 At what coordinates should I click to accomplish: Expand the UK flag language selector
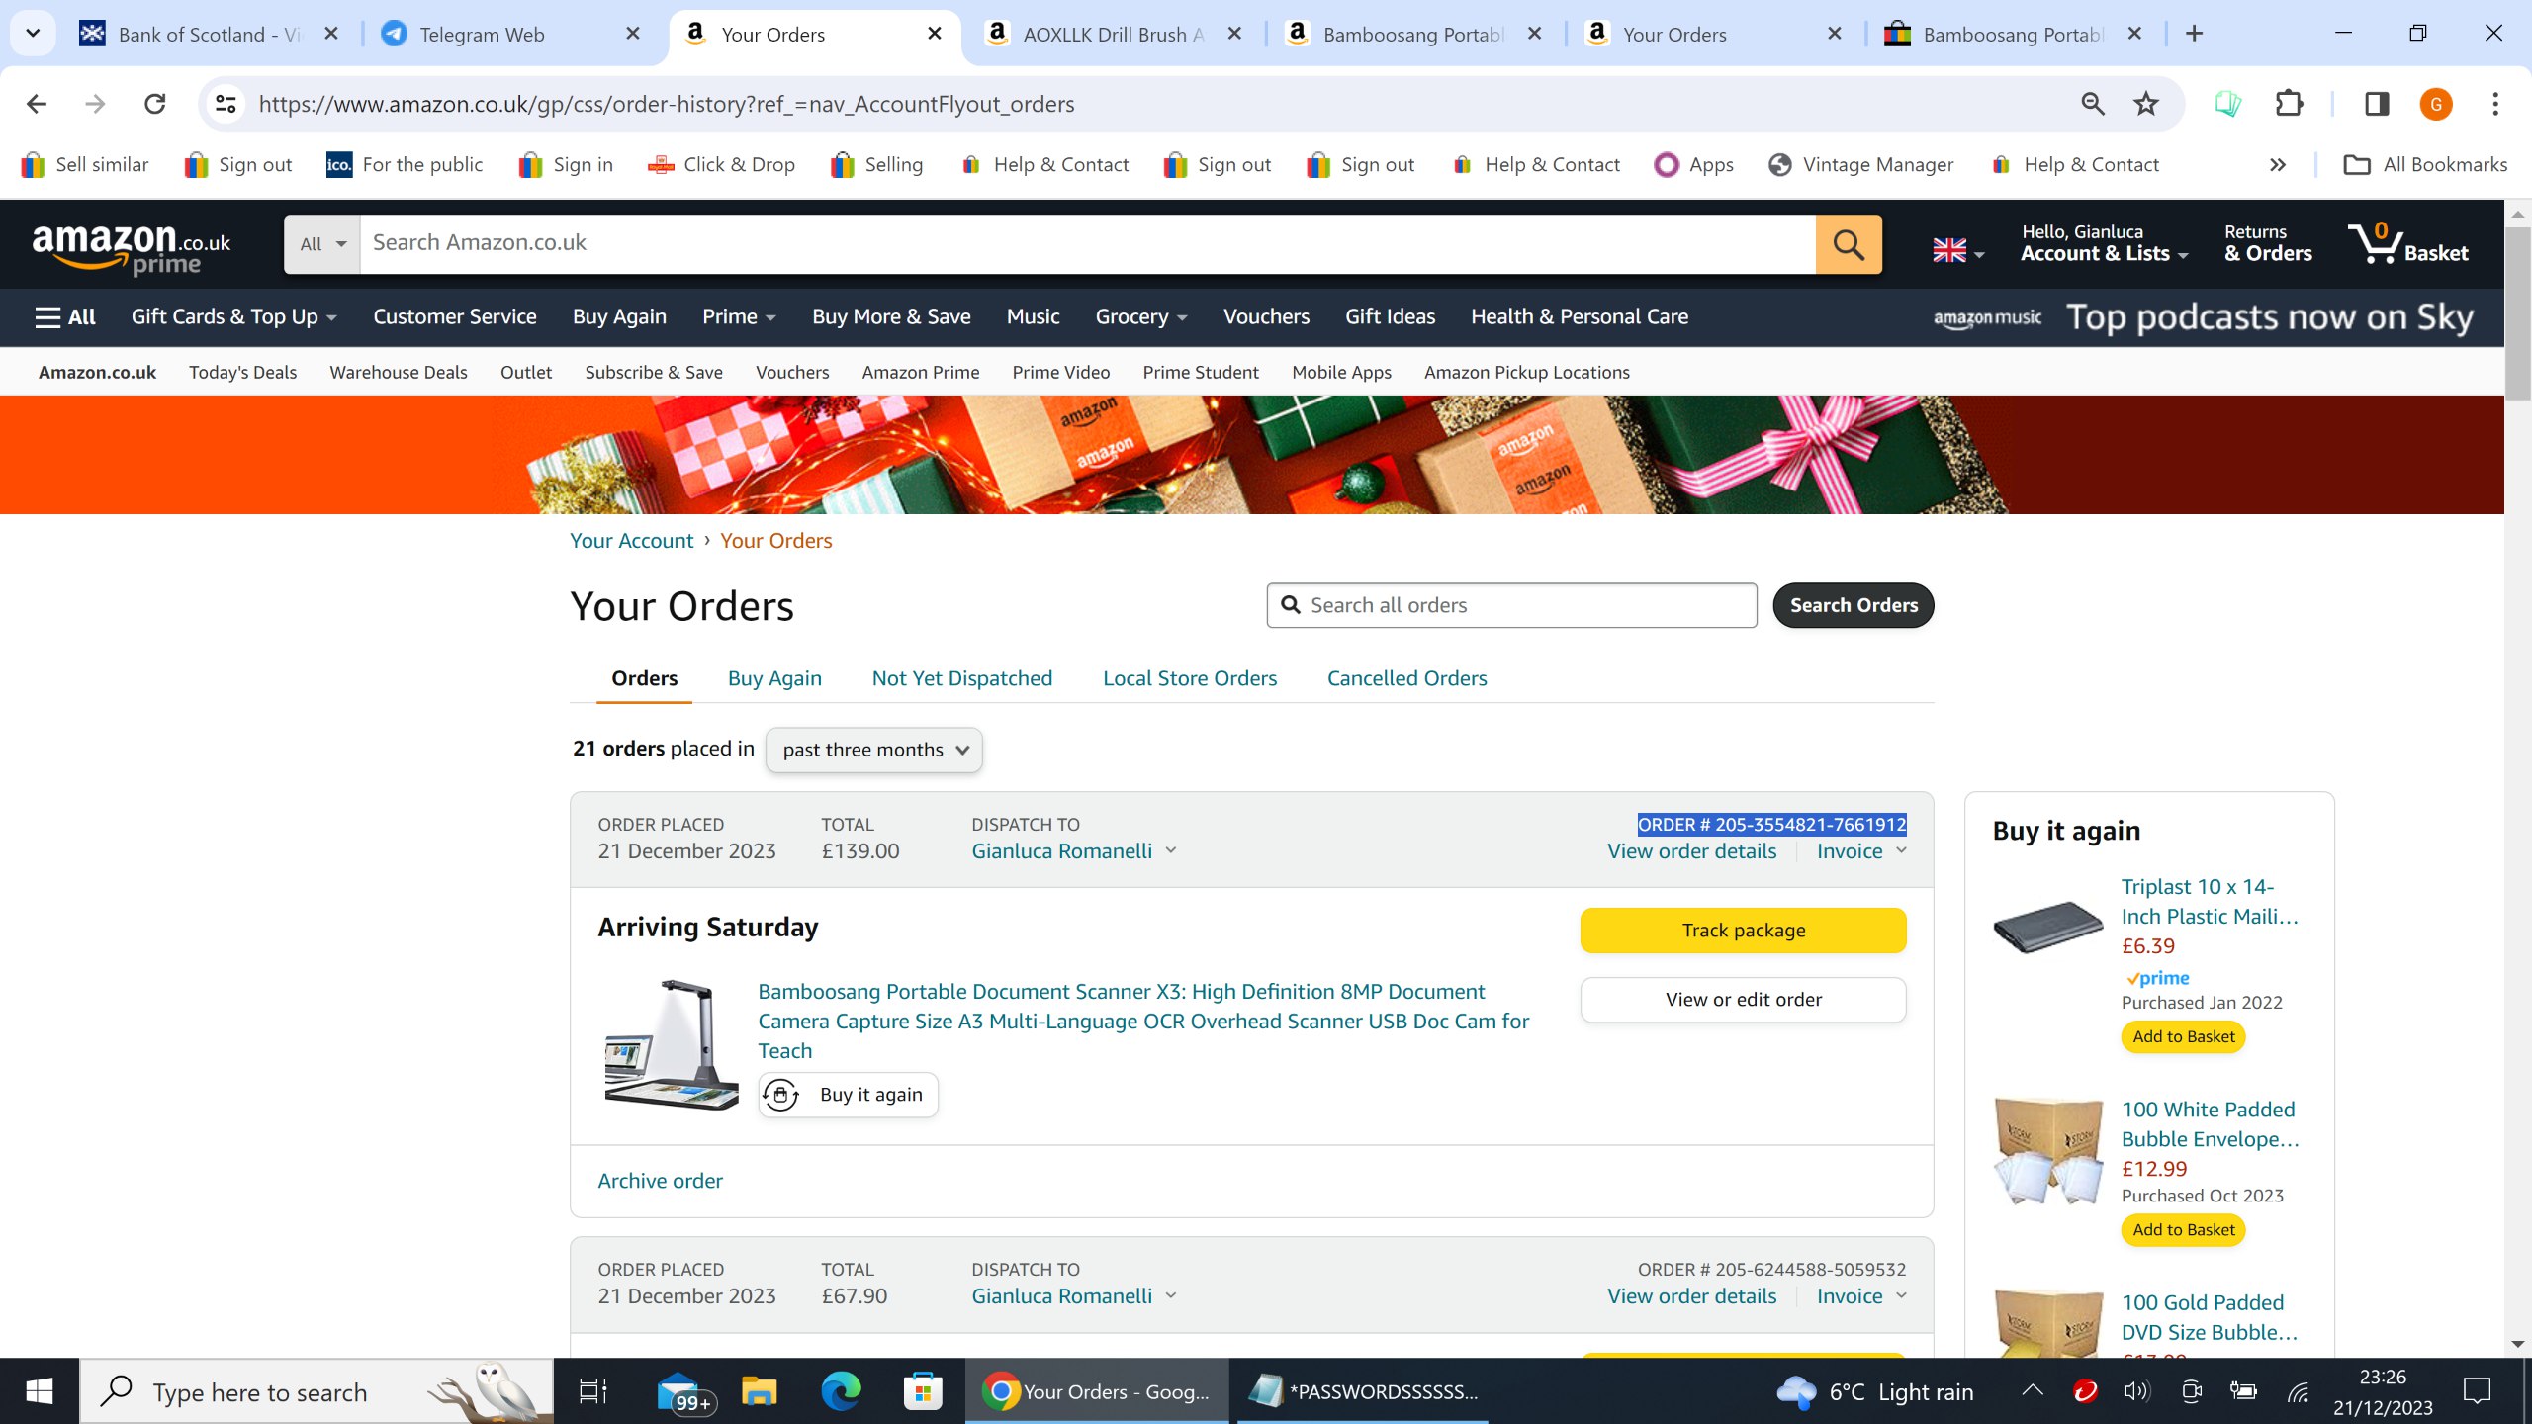(x=1957, y=251)
